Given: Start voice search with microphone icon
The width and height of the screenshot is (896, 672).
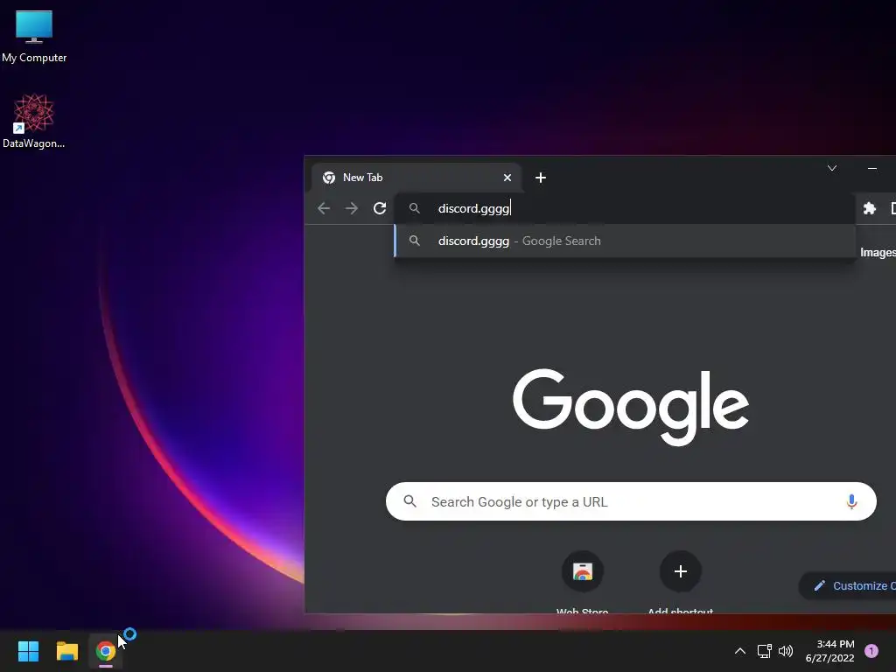Looking at the screenshot, I should pos(851,501).
